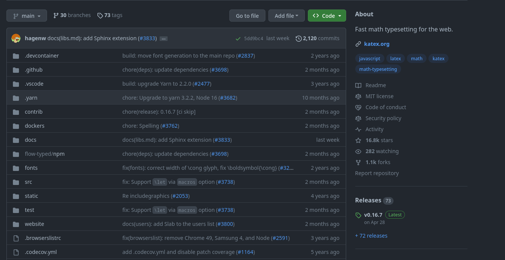
Task: Click hagenw avatar image
Action: (16, 38)
